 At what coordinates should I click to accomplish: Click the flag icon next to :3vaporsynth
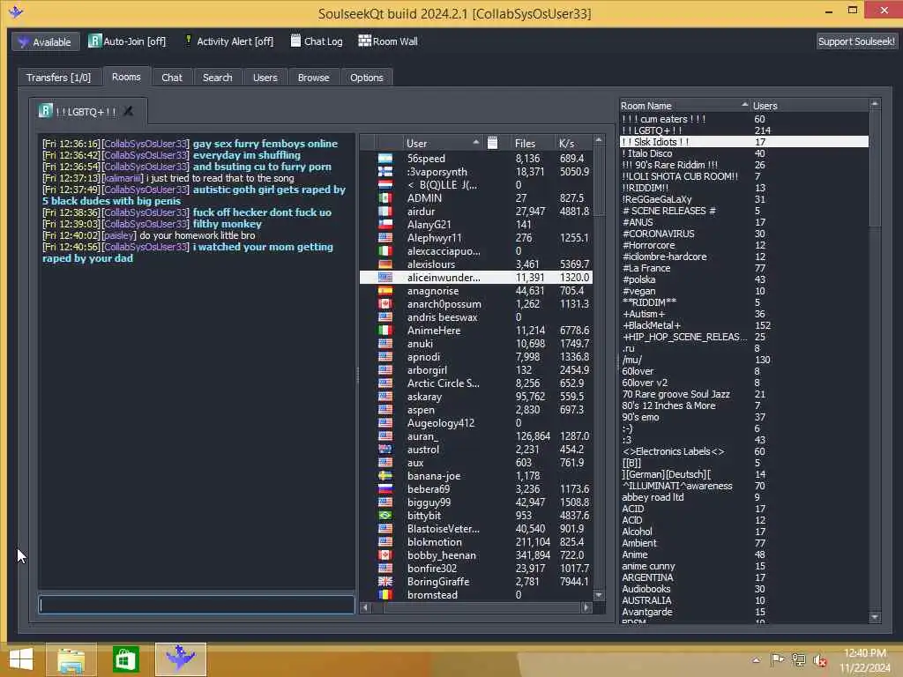point(385,172)
